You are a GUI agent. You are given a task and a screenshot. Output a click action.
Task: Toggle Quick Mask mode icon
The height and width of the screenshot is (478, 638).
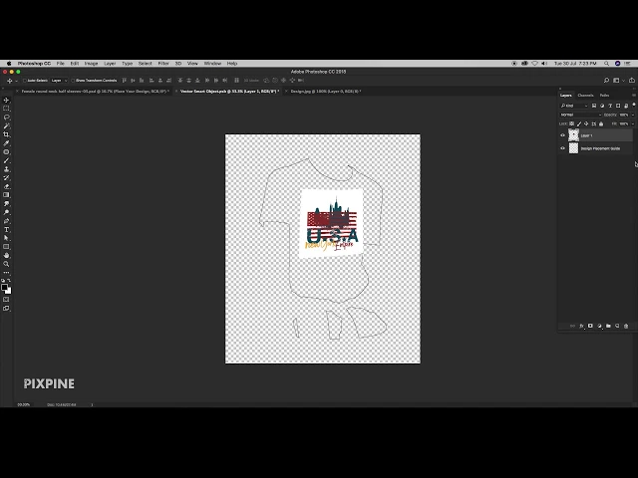pyautogui.click(x=6, y=300)
